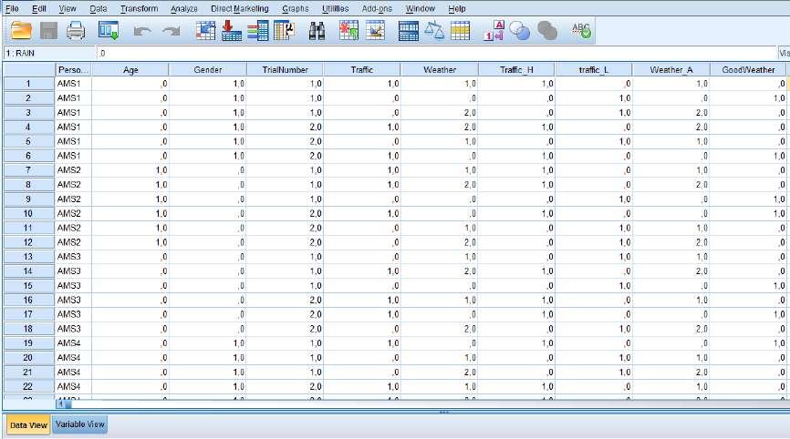Viewport: 790px width, 439px height.
Task: Click the Save floppy disk icon
Action: [49, 31]
